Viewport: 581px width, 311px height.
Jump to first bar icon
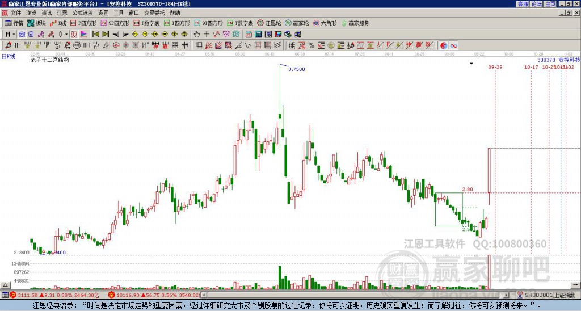click(x=95, y=34)
